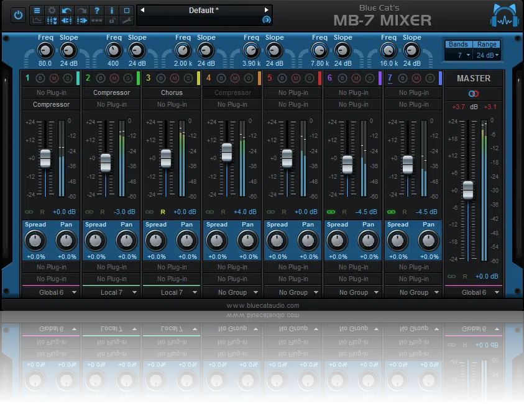Viewport: 524px width, 404px height.
Task: Select the Range tab
Action: coord(487,44)
